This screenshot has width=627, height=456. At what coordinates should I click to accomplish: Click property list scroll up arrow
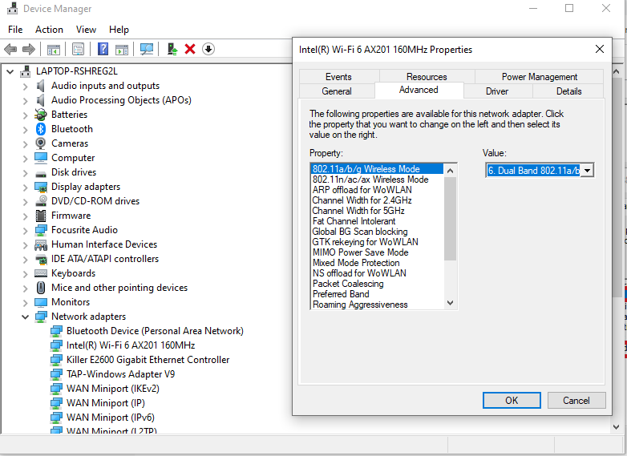(x=451, y=171)
